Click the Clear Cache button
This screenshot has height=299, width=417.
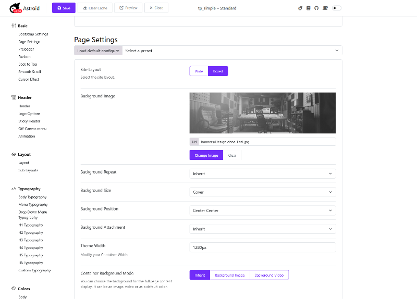[95, 8]
